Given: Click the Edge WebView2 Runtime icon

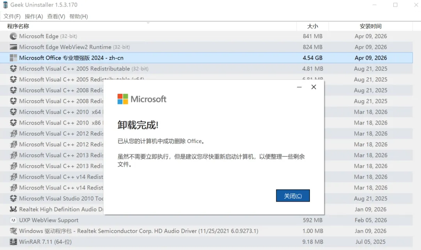Looking at the screenshot, I should tap(13, 47).
